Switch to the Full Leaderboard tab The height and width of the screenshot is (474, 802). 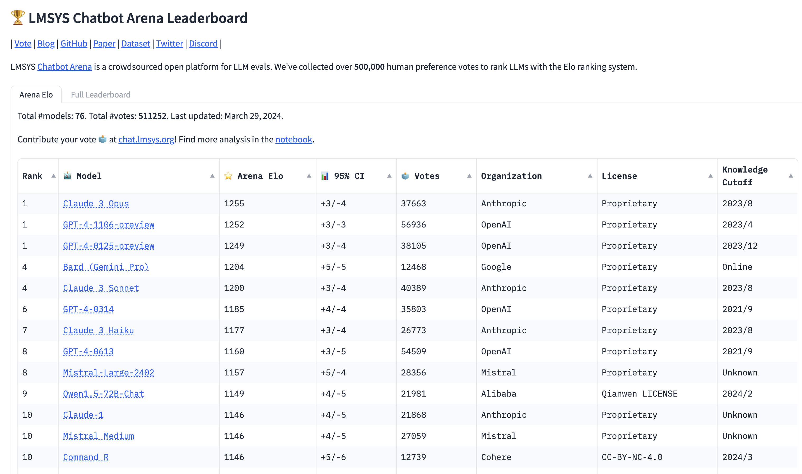[x=100, y=95]
